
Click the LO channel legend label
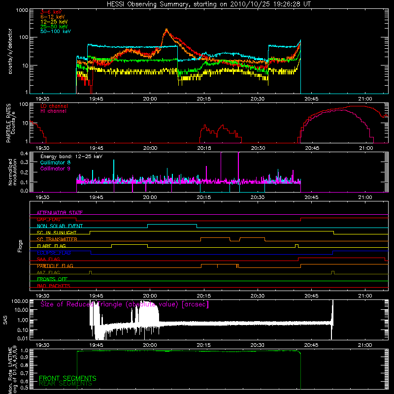[54, 106]
